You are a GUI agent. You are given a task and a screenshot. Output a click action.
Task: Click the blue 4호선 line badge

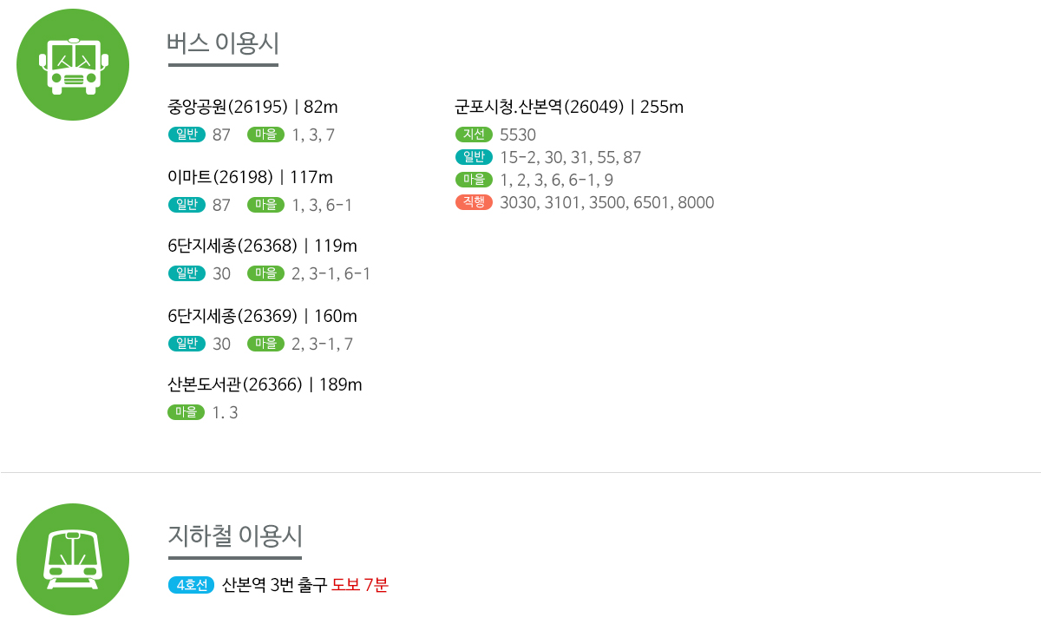pos(191,585)
